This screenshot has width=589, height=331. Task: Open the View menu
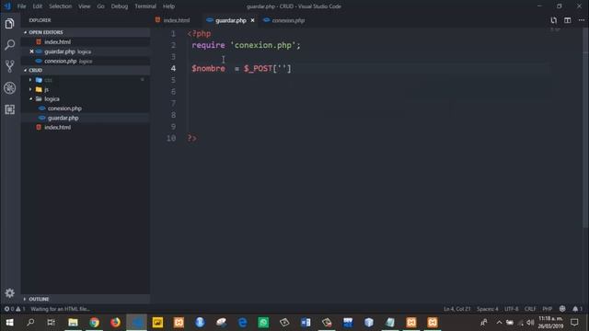pos(84,6)
